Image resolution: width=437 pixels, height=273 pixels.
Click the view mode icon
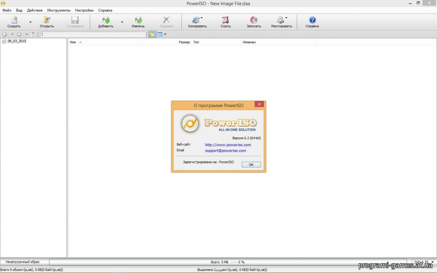click(160, 34)
